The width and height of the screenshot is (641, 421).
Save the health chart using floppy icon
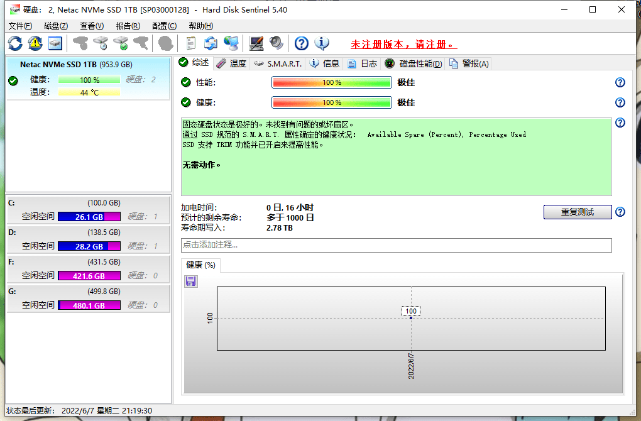tap(190, 282)
